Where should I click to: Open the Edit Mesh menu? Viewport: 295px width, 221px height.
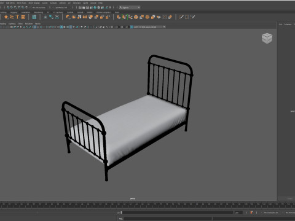(10, 3)
